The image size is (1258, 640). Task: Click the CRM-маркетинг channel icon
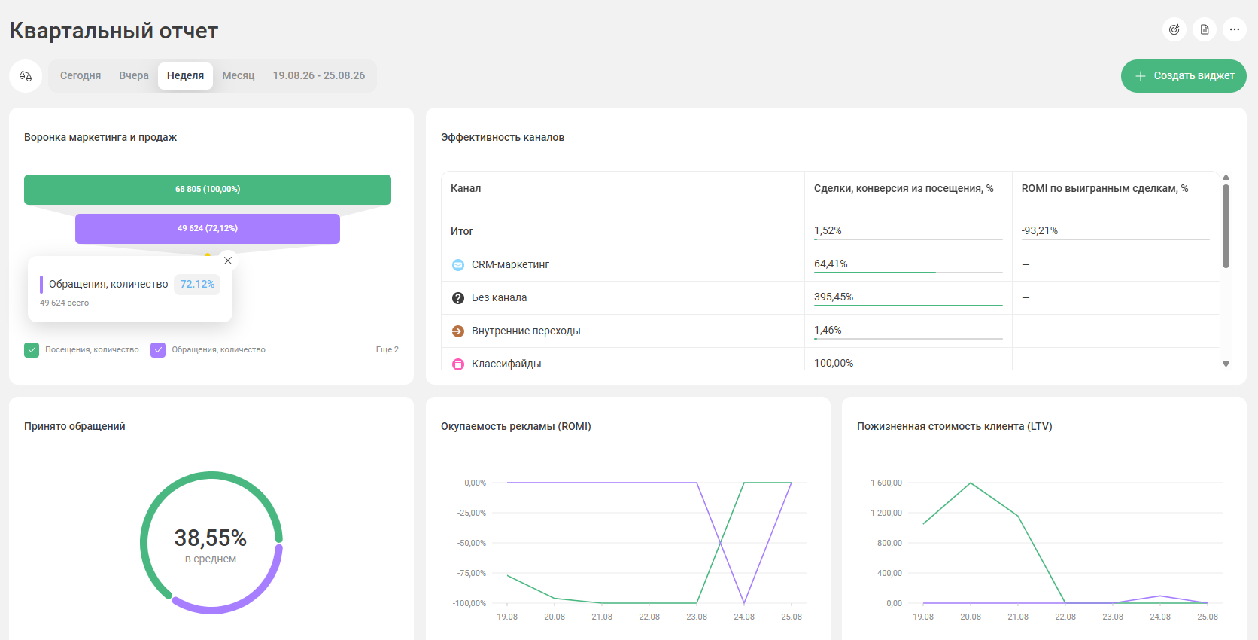458,265
